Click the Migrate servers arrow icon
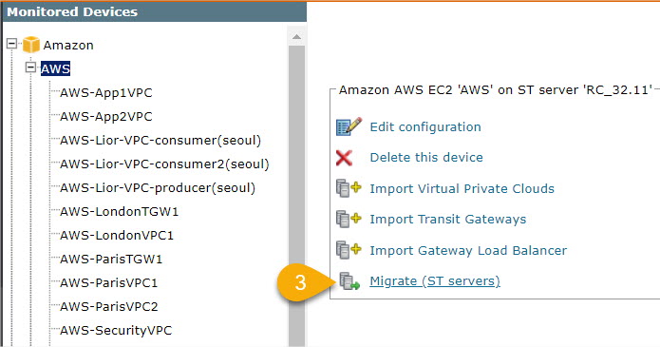The height and width of the screenshot is (347, 660). tap(349, 281)
